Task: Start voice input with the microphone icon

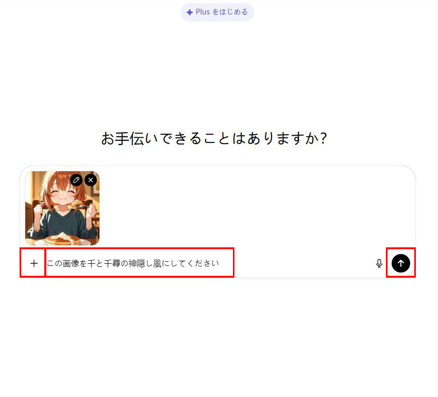Action: click(379, 263)
